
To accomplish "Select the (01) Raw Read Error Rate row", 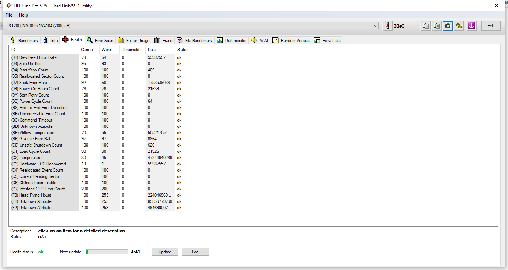I will tap(104, 57).
